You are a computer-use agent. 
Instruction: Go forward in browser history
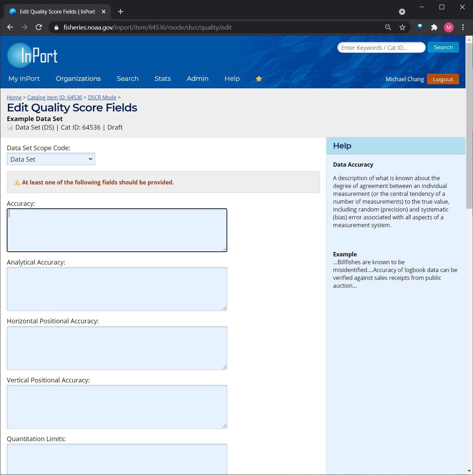[24, 27]
